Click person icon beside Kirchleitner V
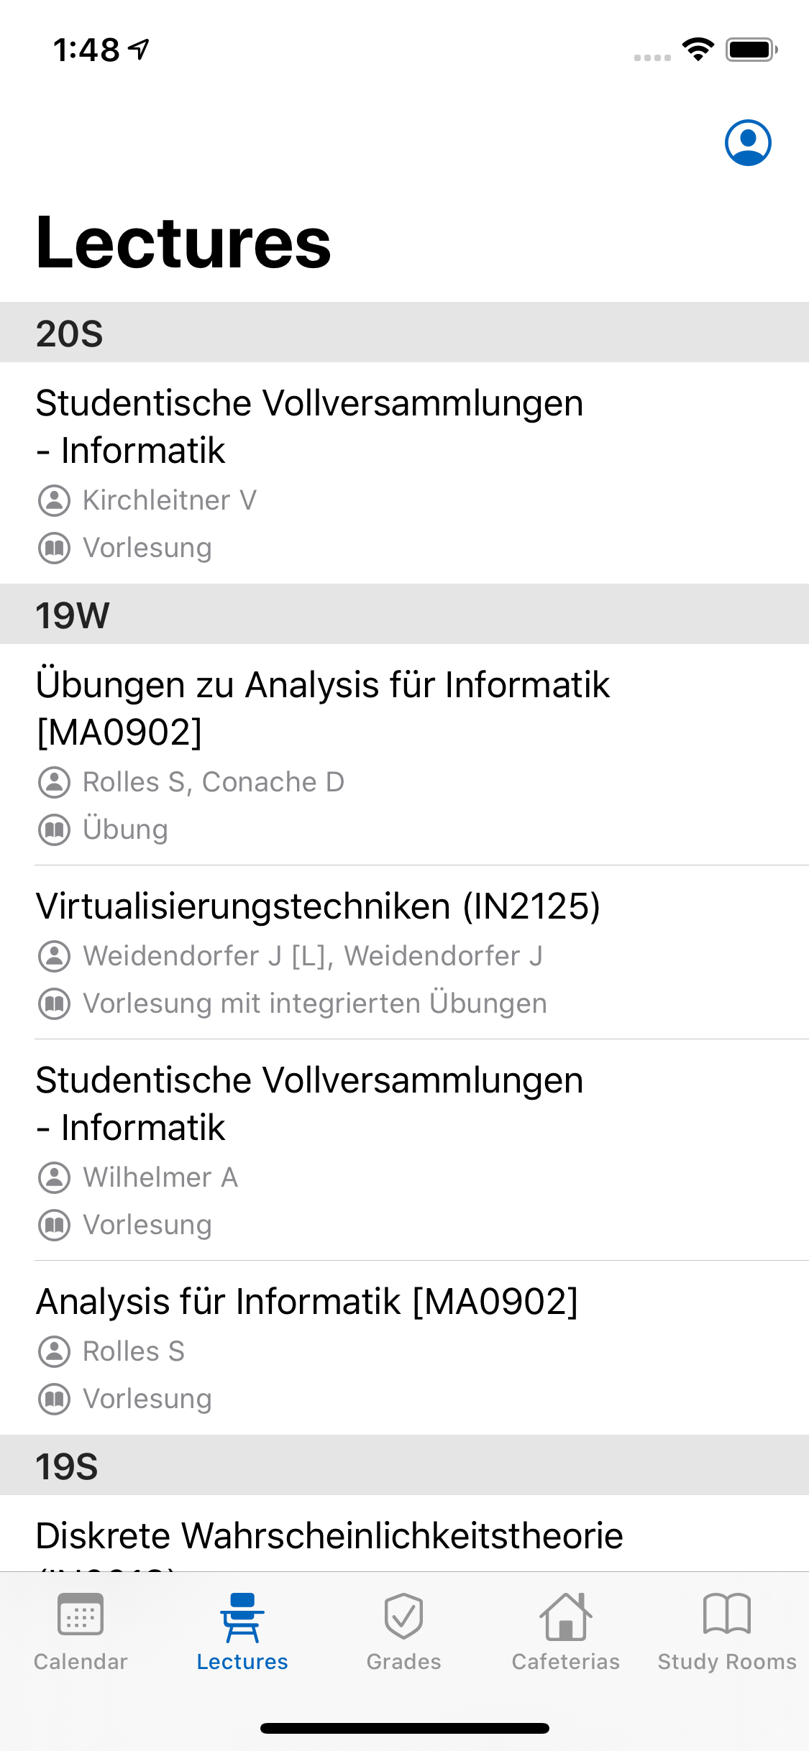This screenshot has height=1751, width=809. coord(54,500)
